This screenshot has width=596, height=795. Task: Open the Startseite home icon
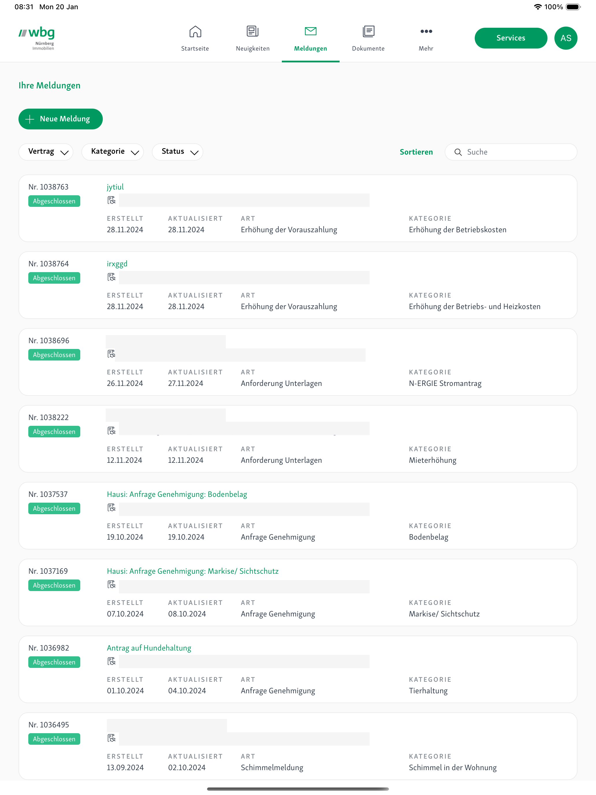click(x=195, y=31)
